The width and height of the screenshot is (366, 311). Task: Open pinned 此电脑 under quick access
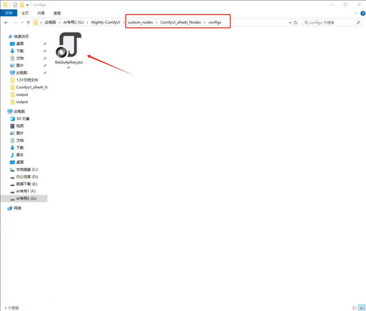pyautogui.click(x=22, y=73)
